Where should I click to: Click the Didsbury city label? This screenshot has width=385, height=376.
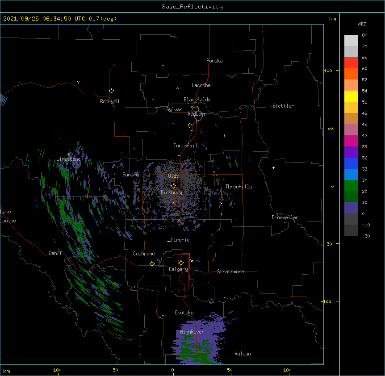pos(172,192)
